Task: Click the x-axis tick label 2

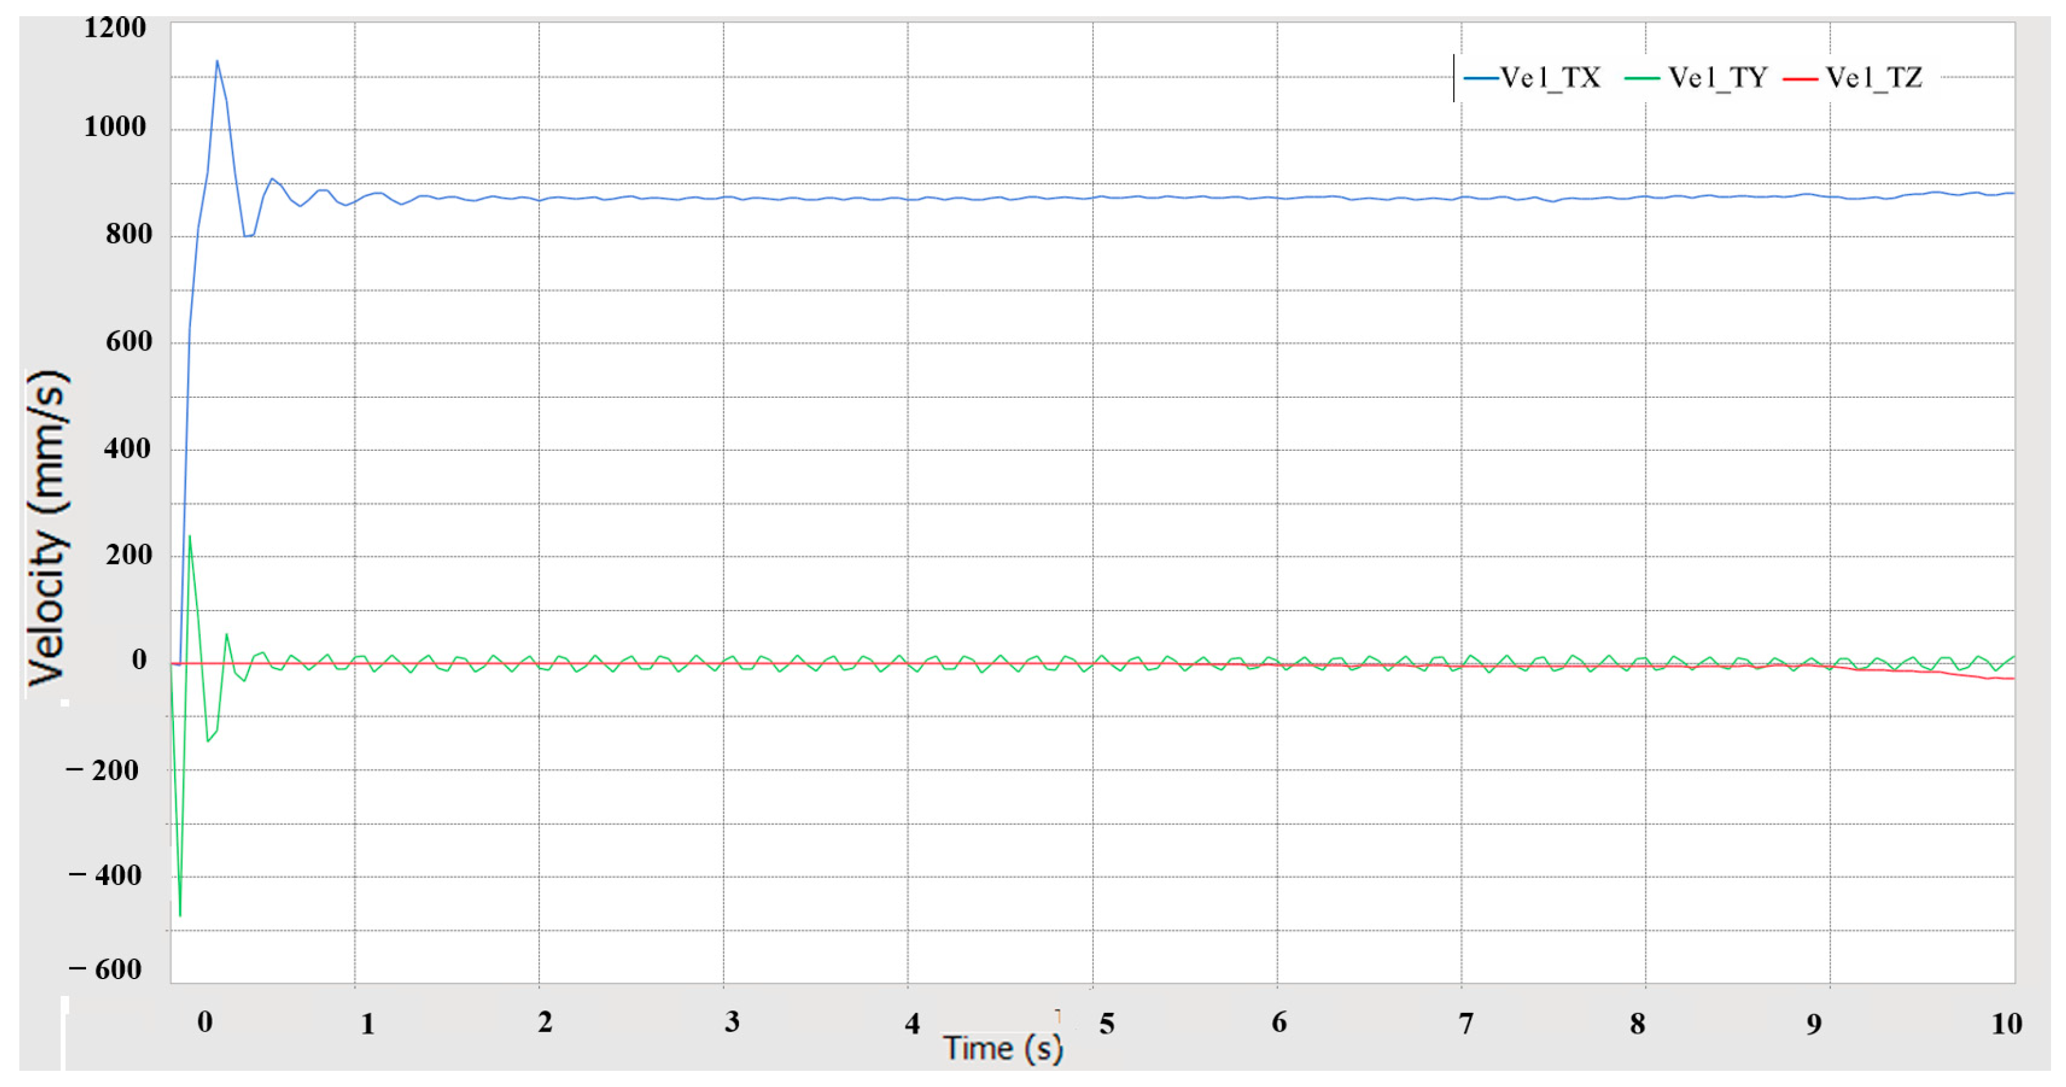Action: tap(545, 1022)
